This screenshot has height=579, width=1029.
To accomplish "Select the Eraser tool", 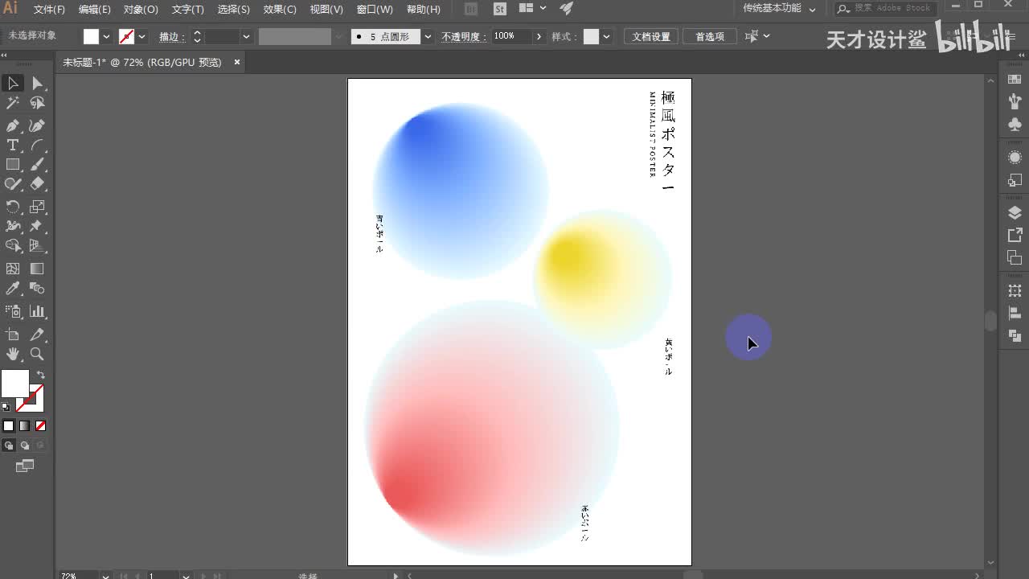I will (37, 184).
